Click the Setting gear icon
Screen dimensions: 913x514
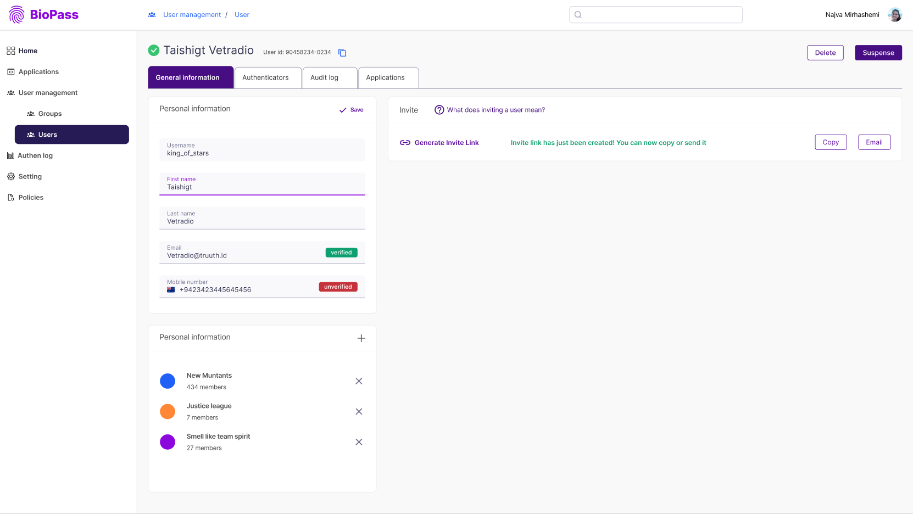pyautogui.click(x=11, y=176)
